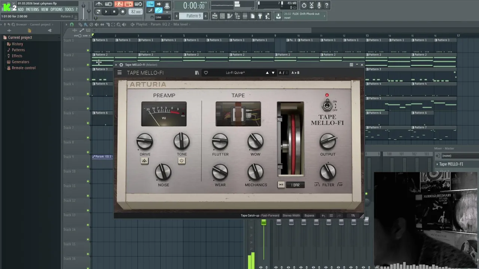This screenshot has width=479, height=269.
Task: Click the Stereo Width button
Action: tap(291, 216)
